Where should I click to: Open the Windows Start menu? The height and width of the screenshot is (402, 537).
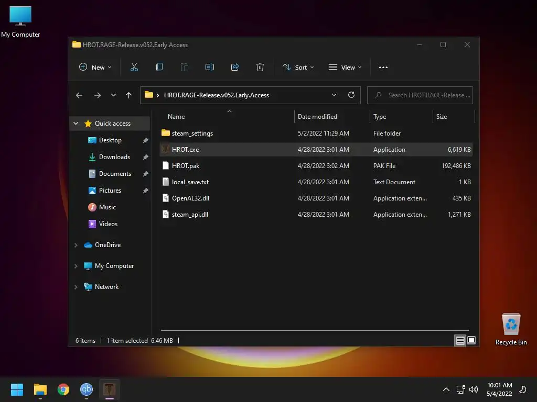point(17,389)
